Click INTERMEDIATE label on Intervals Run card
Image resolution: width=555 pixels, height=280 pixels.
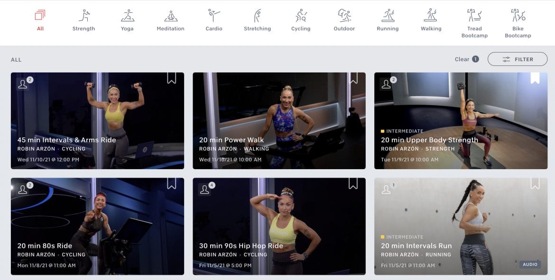405,237
